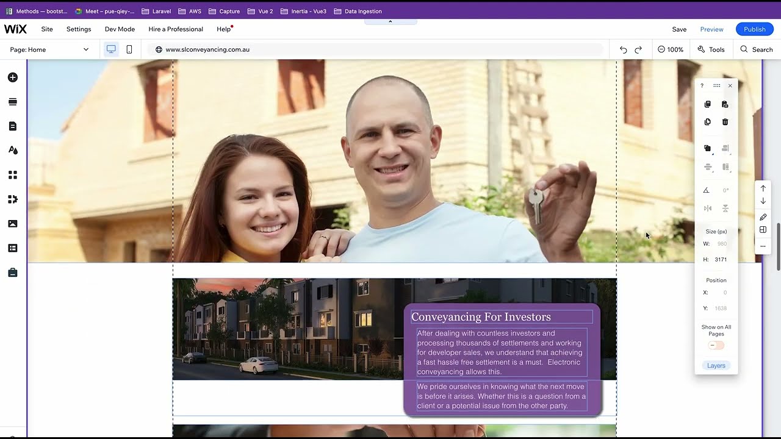Click the Preview link

711,29
